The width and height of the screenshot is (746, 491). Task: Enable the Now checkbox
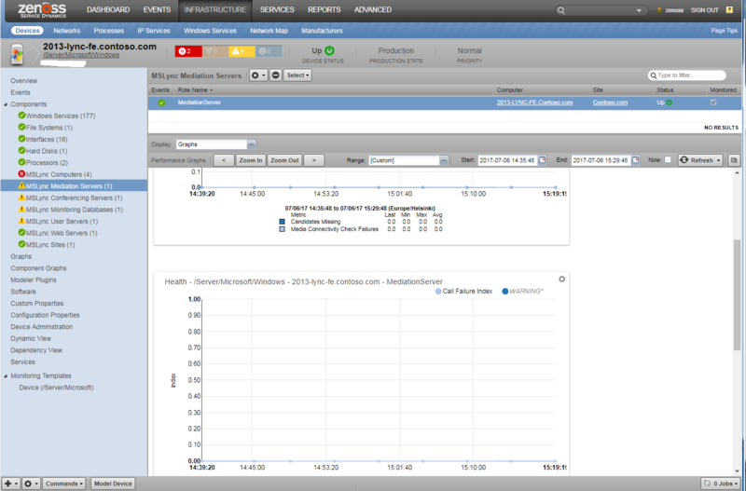pyautogui.click(x=668, y=159)
